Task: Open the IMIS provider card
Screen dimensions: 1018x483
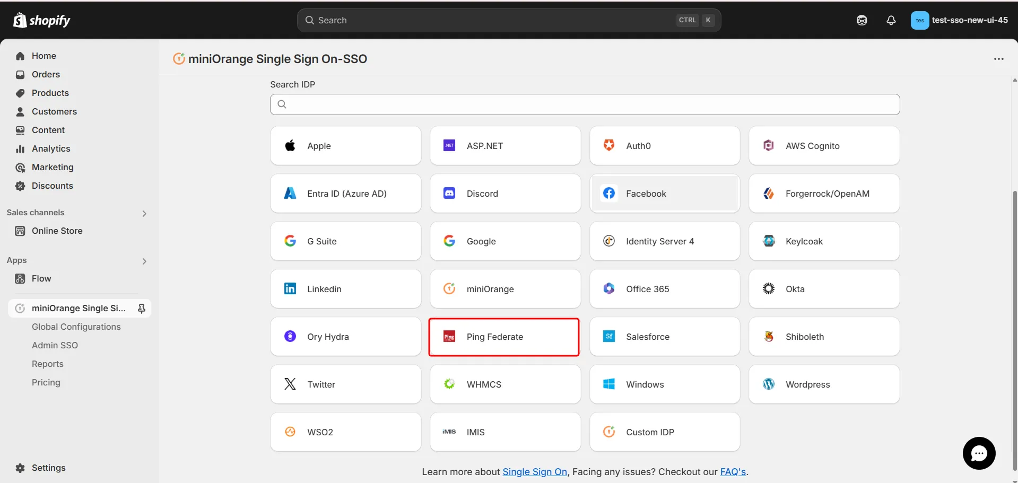Action: click(505, 432)
